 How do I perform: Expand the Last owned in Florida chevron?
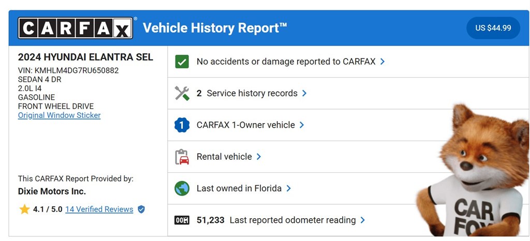tap(289, 188)
